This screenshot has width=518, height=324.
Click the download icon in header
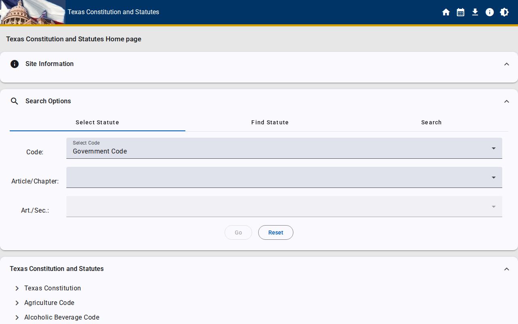click(475, 12)
